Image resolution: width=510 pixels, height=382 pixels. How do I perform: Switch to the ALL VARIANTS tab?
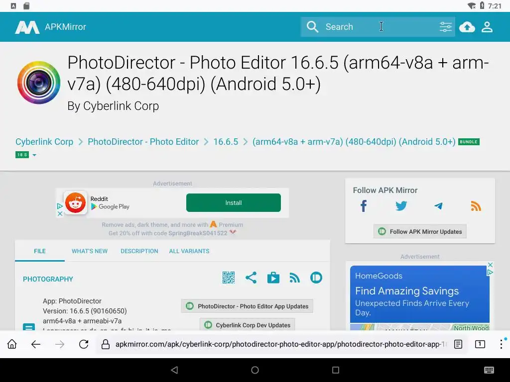[x=189, y=251]
